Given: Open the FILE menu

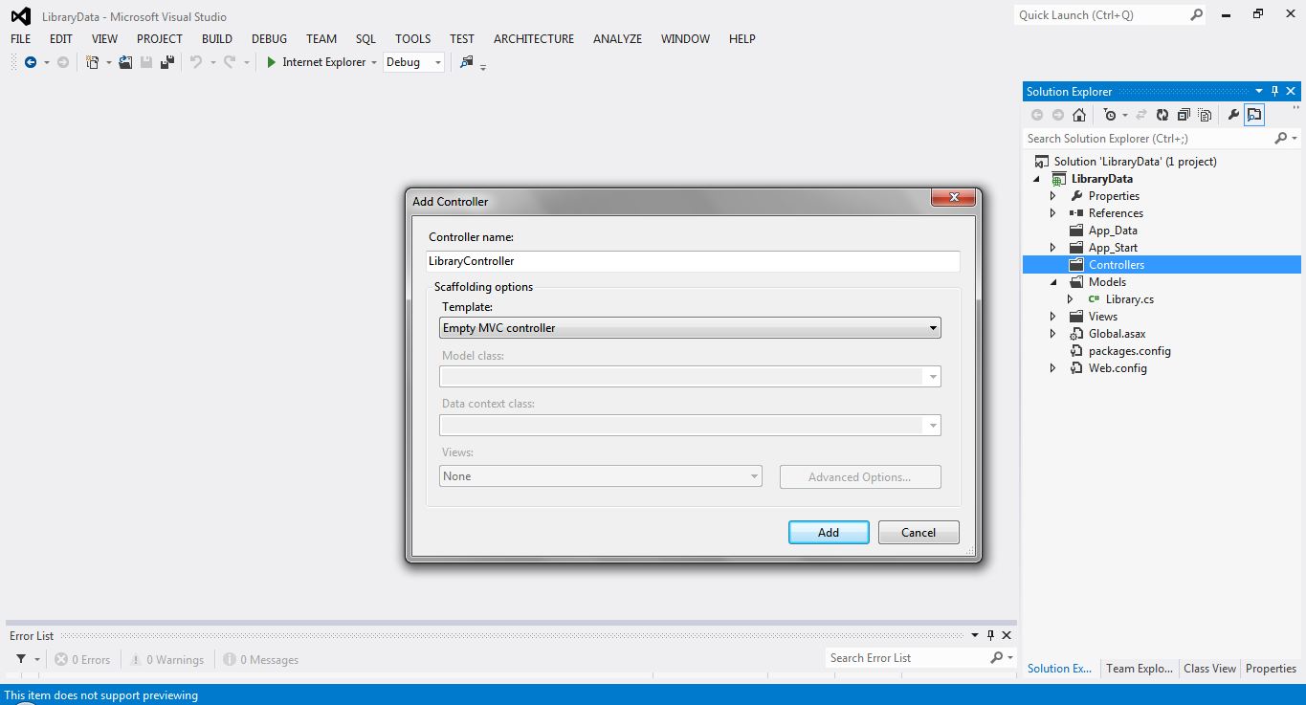Looking at the screenshot, I should click(20, 39).
